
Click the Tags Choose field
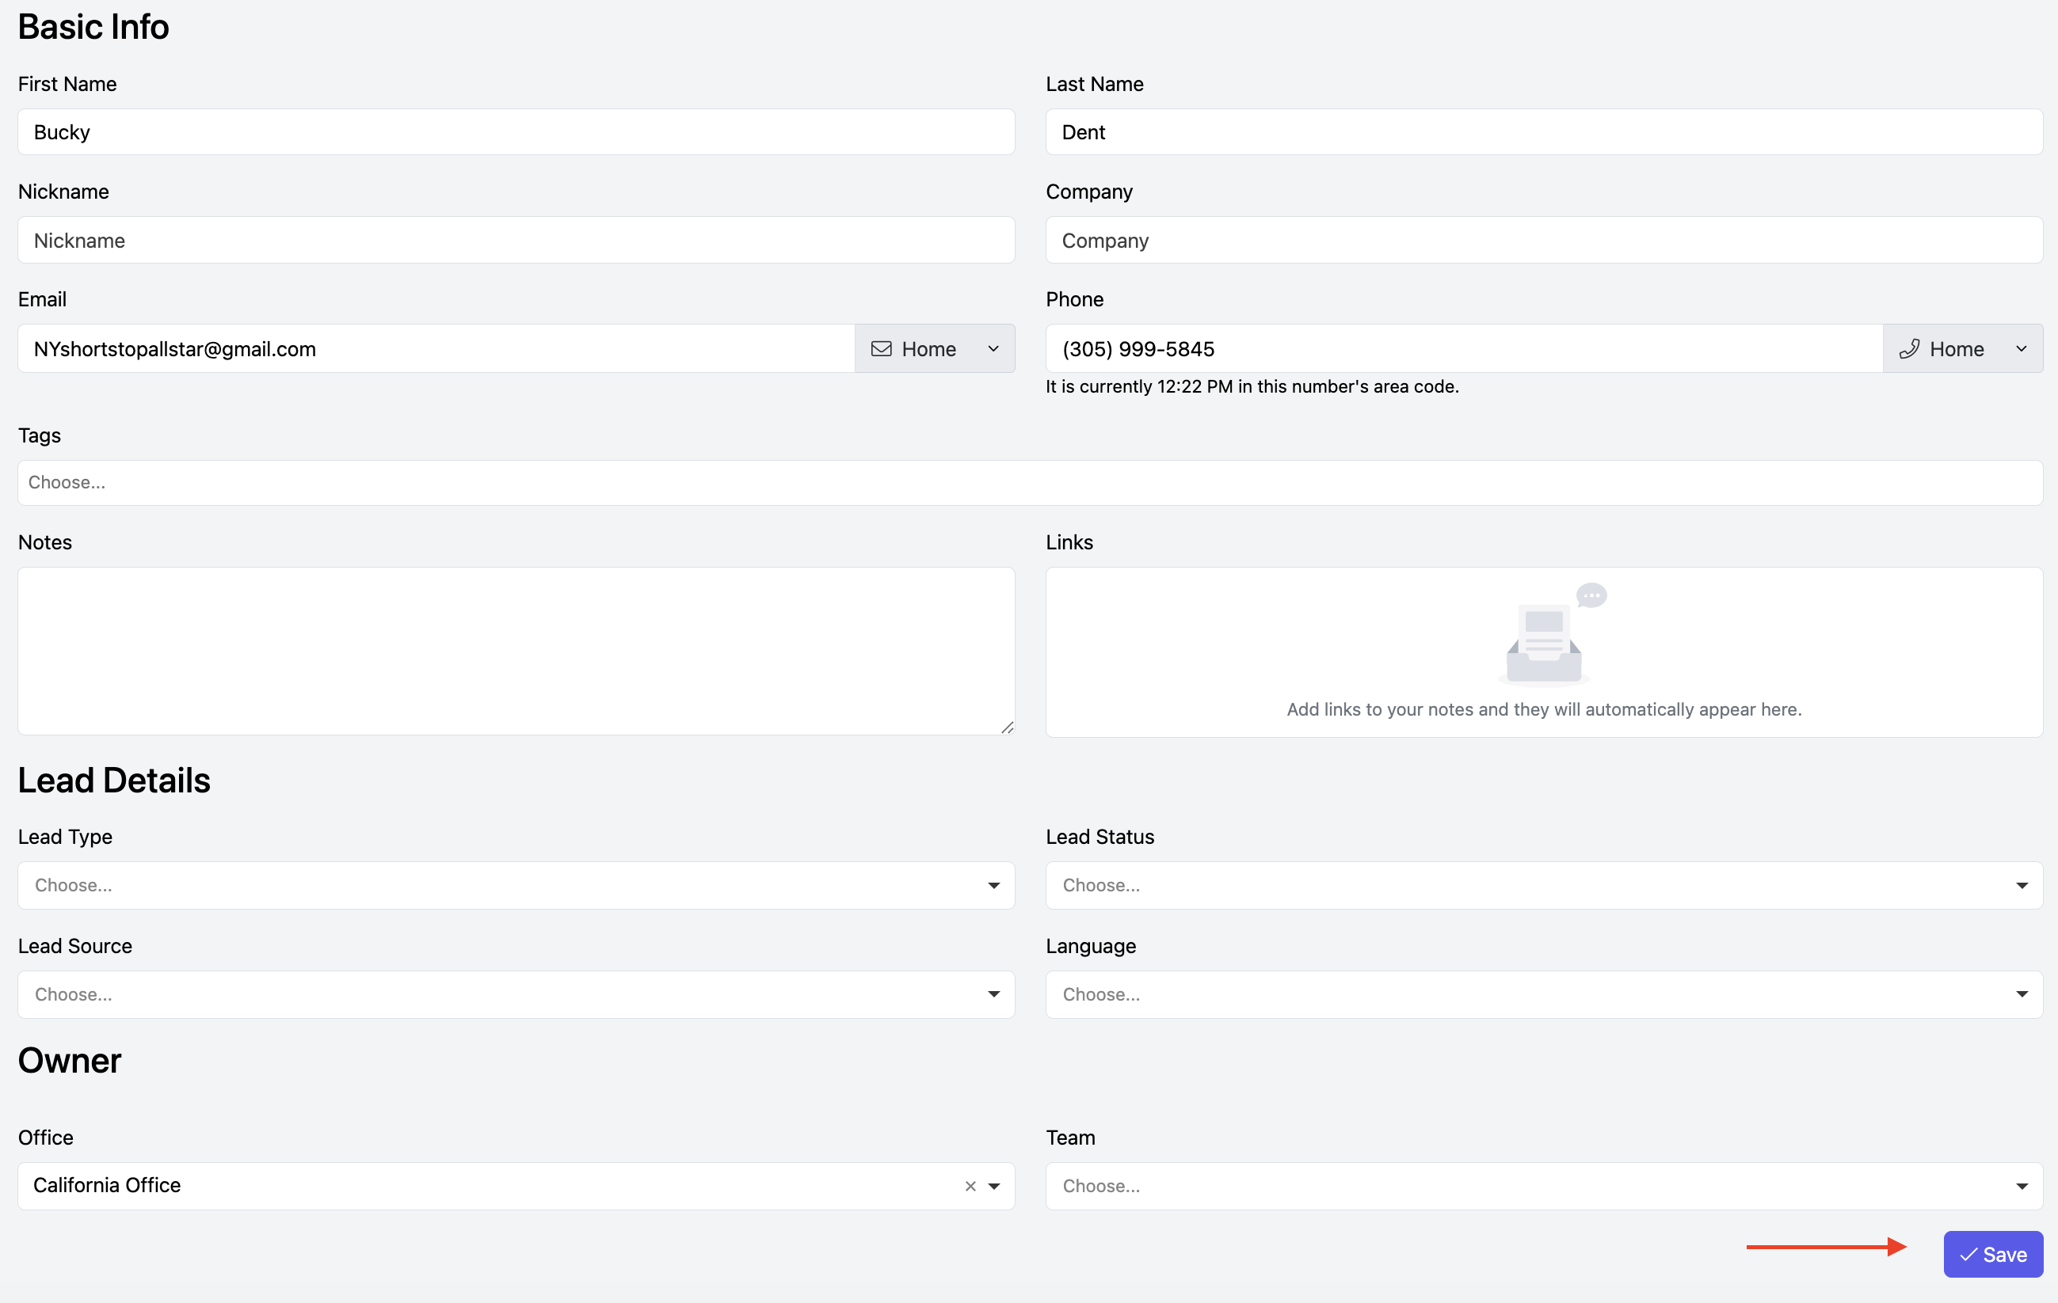(x=1030, y=482)
